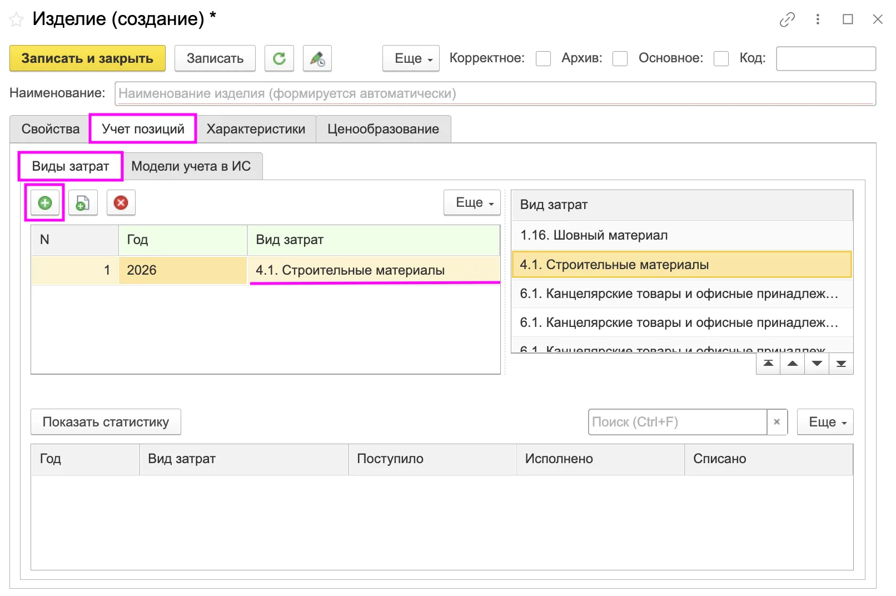Check the Основное checkbox
Image resolution: width=896 pixels, height=596 pixels.
[721, 59]
